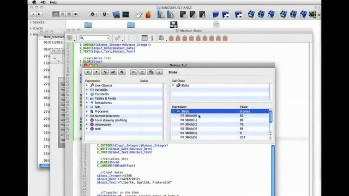This screenshot has width=349, height=196.
Task: Click the horizontal scrollbar in the table window
Action: (x=45, y=166)
